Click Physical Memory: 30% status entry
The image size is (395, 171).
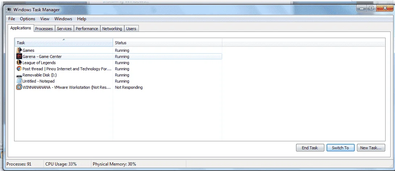(x=115, y=164)
